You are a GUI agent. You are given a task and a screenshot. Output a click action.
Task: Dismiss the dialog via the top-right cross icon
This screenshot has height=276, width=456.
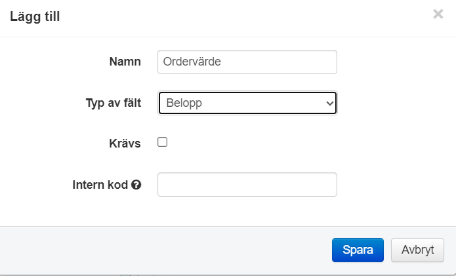[x=438, y=14]
